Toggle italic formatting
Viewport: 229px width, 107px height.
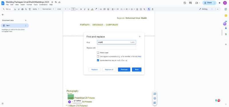[84, 9]
